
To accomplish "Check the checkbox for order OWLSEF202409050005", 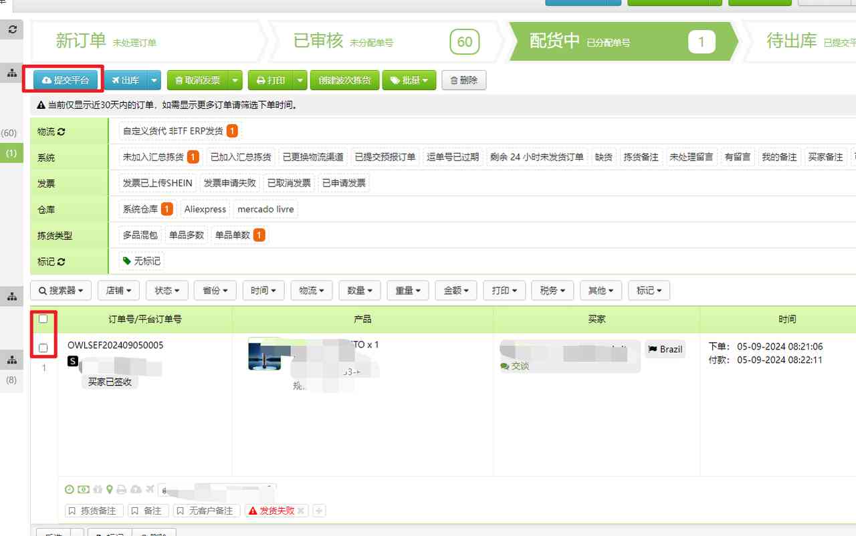I will click(43, 347).
